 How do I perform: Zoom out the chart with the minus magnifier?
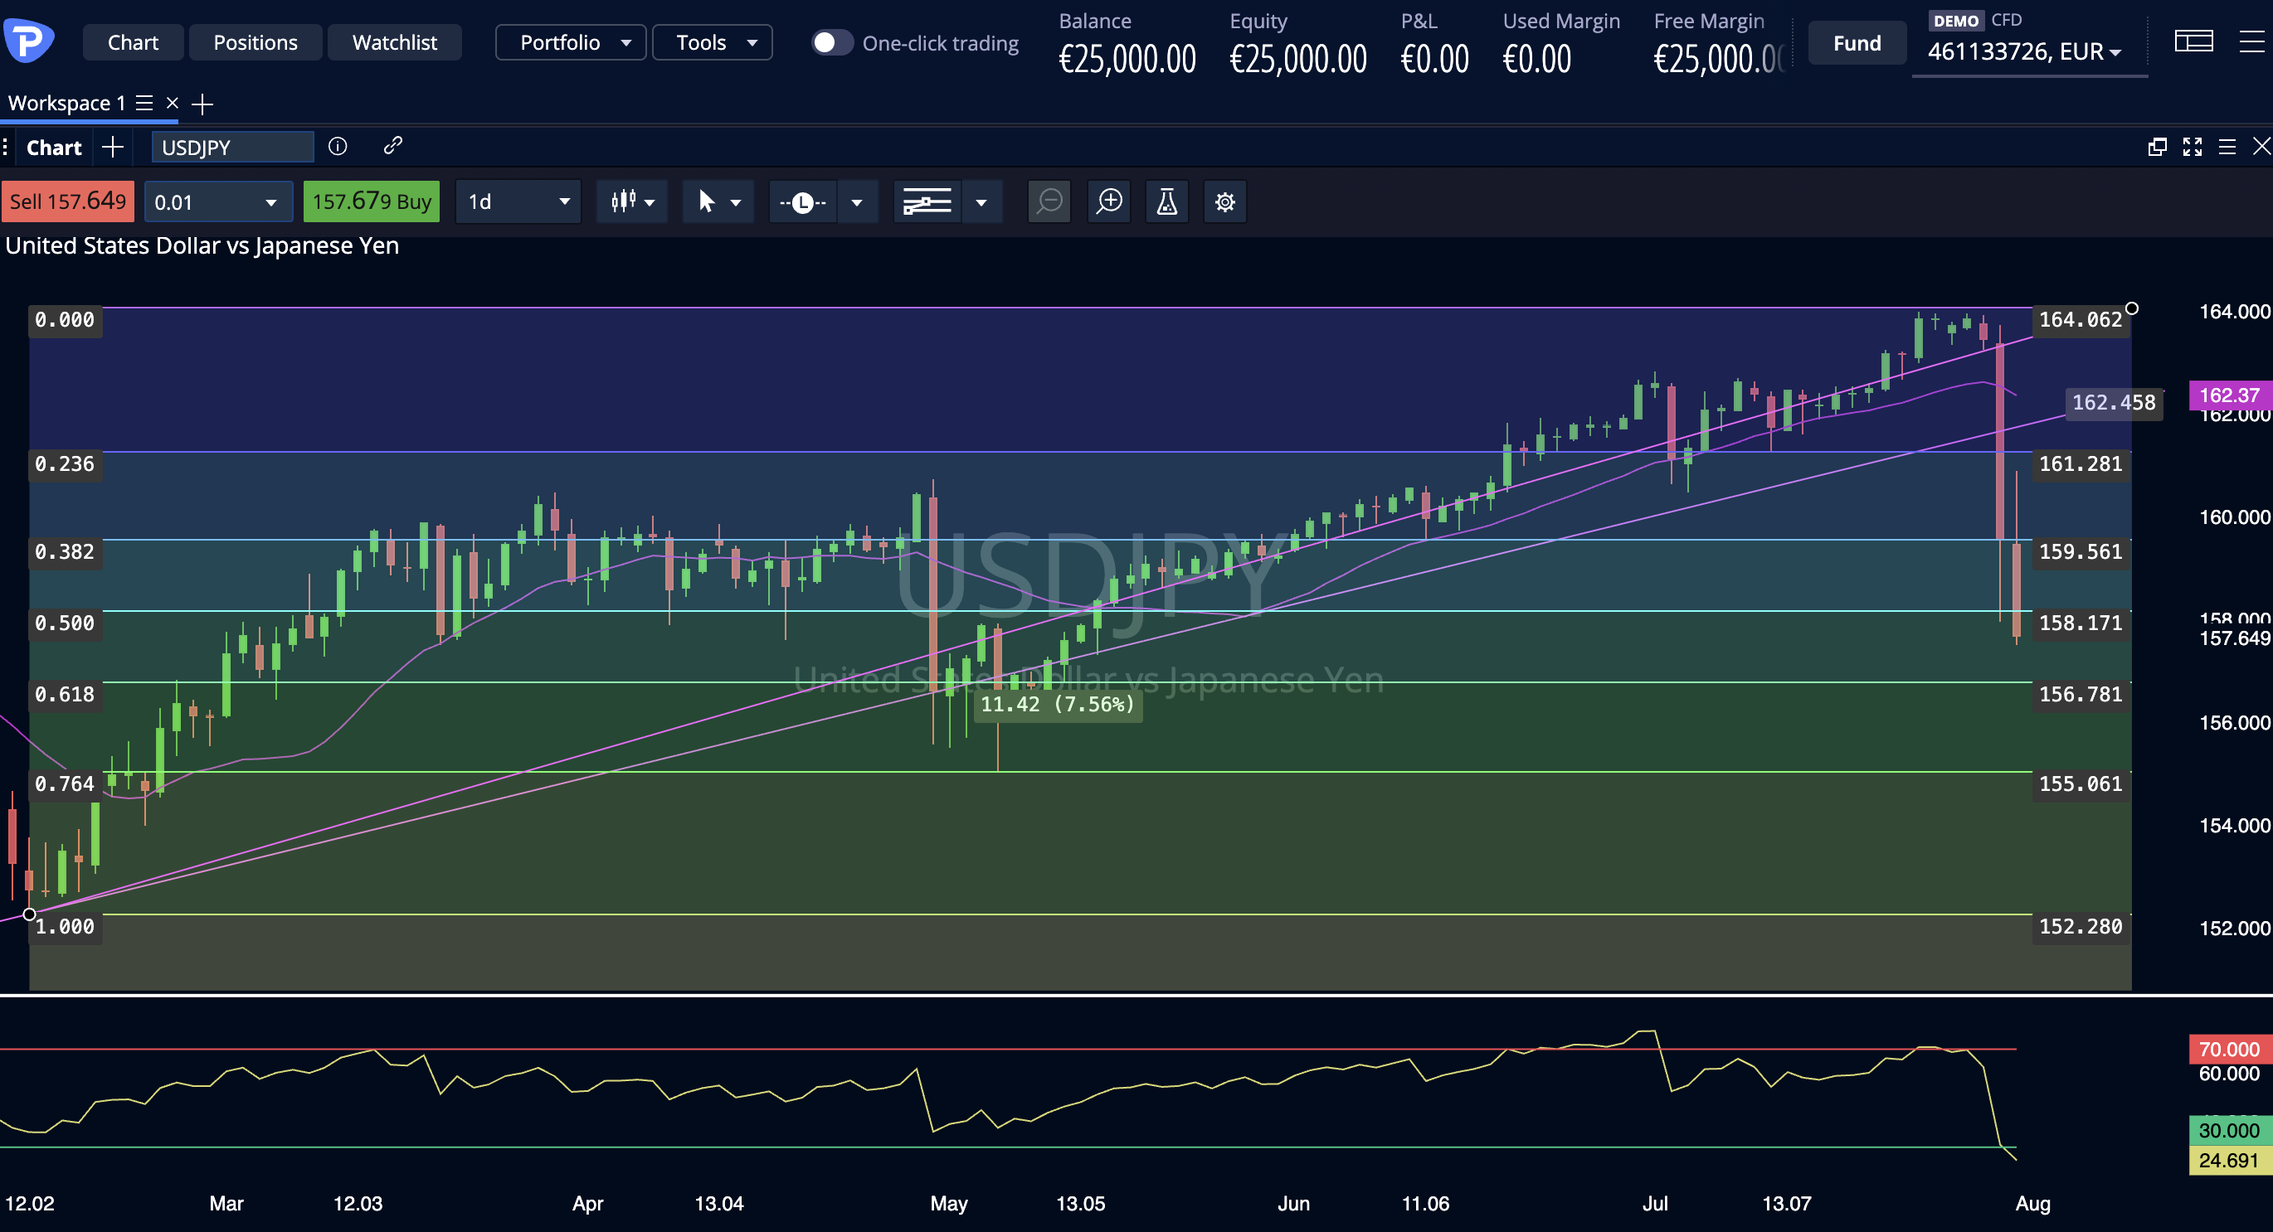1049,202
